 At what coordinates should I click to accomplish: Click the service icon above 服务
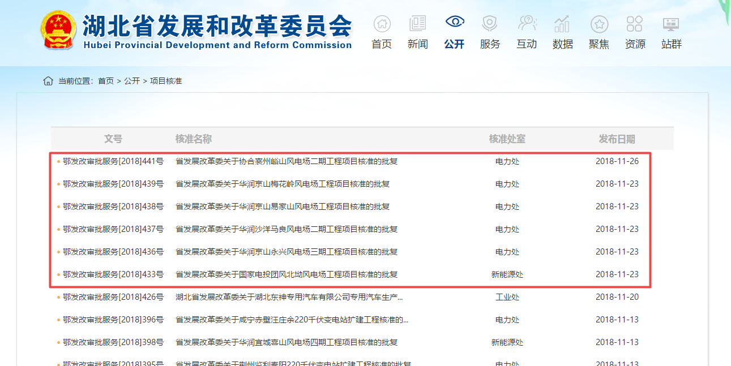coord(490,23)
